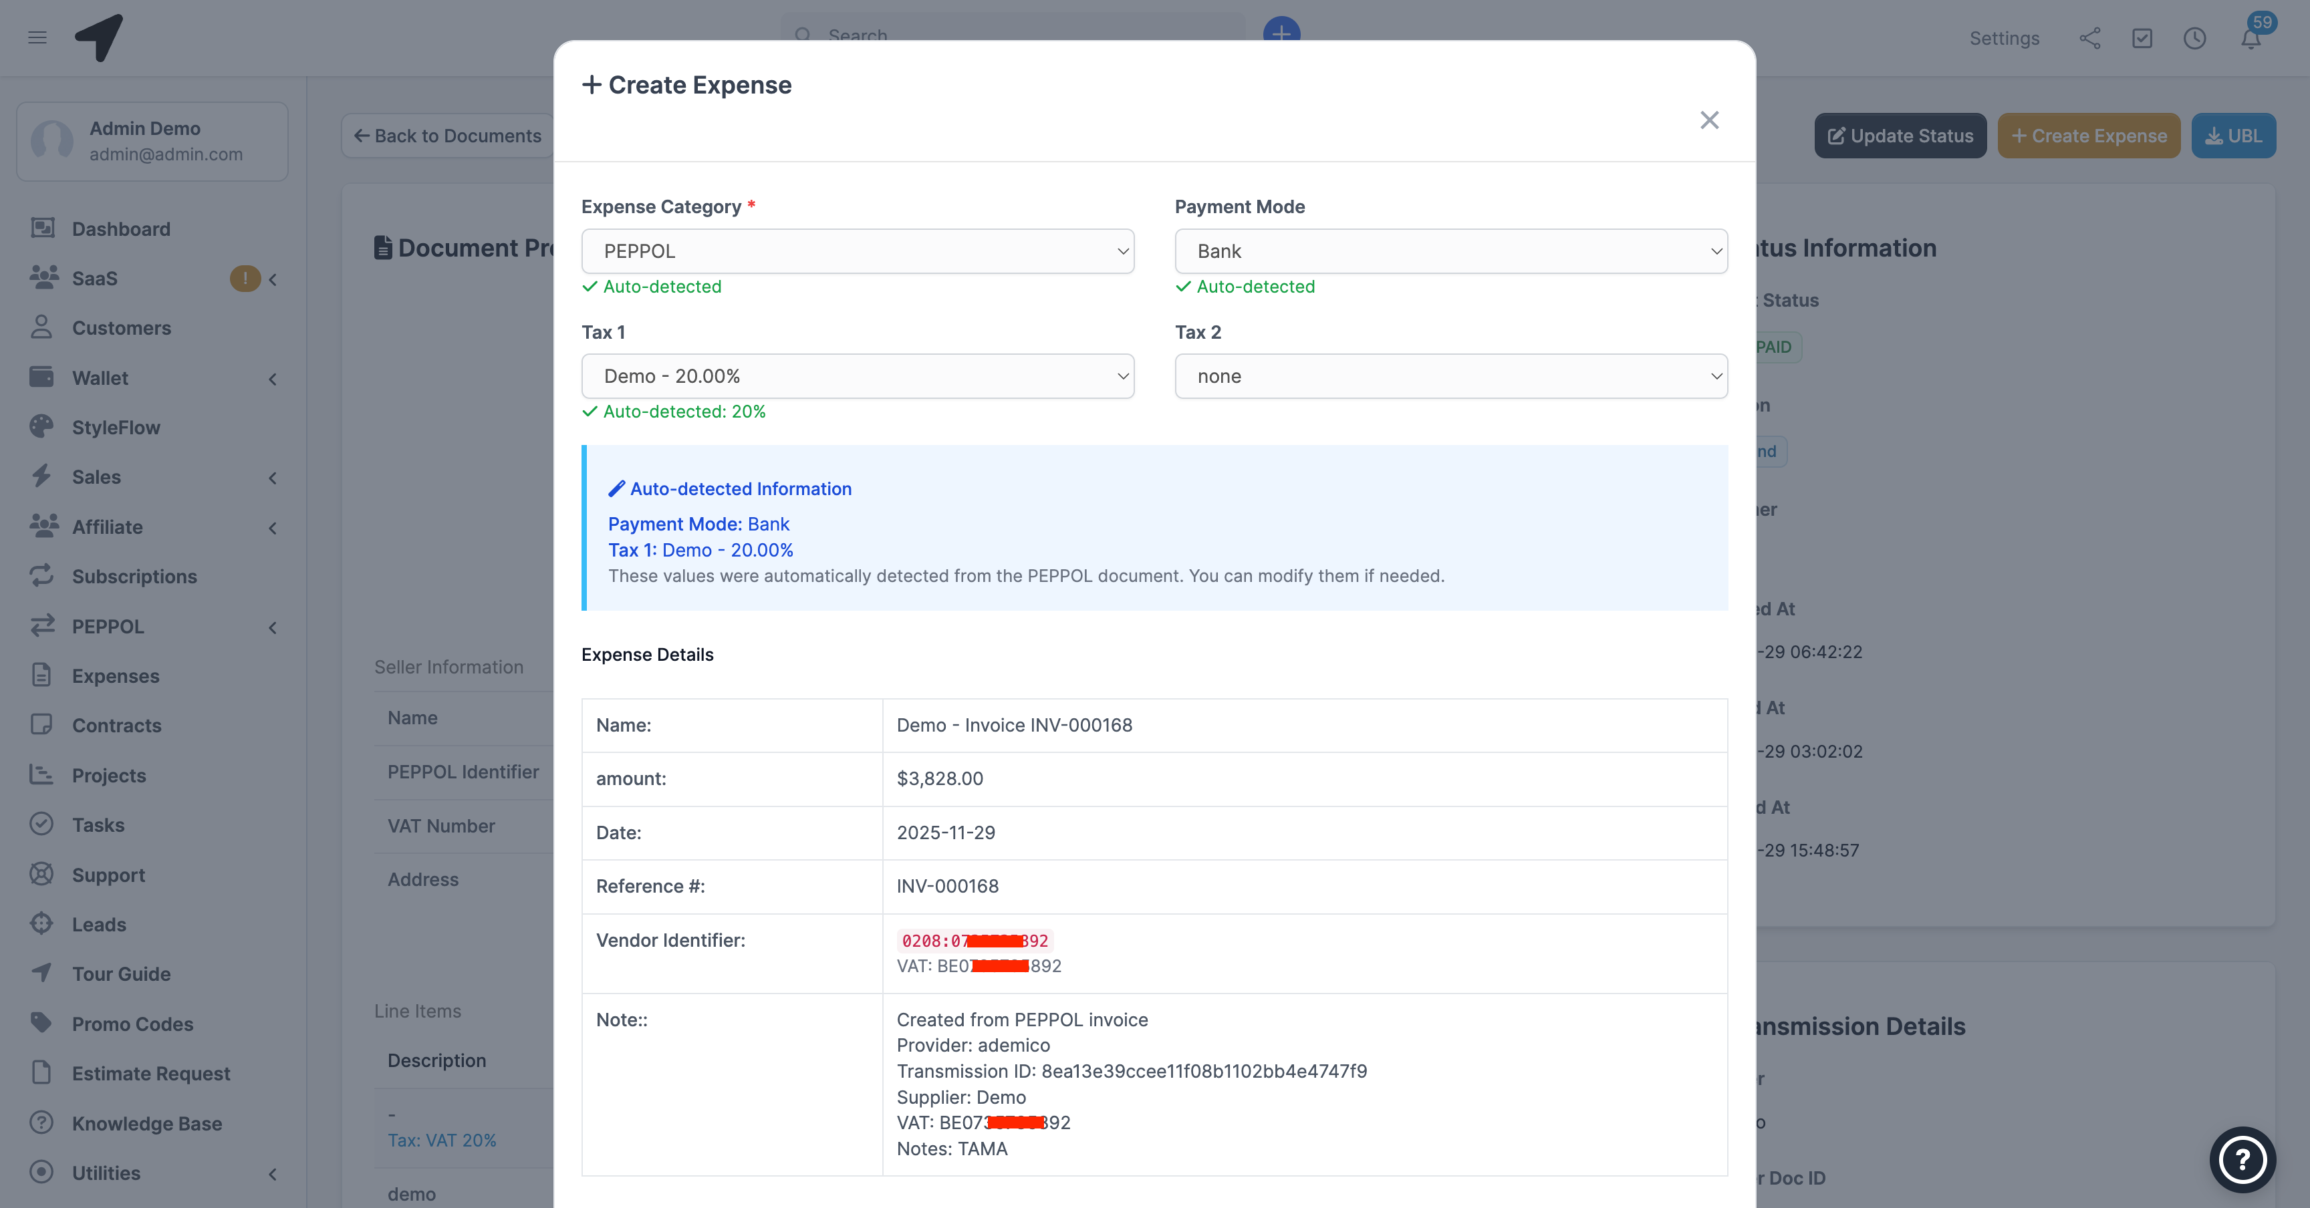Open the Tax 2 dropdown
Viewport: 2310px width, 1208px height.
(x=1450, y=376)
